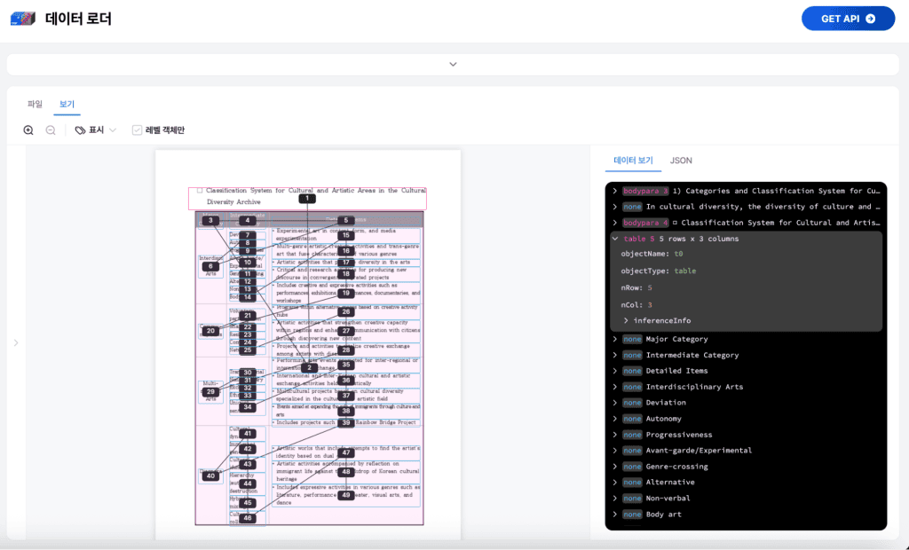Switch to the JSON tab
Image resolution: width=909 pixels, height=550 pixels.
click(681, 161)
